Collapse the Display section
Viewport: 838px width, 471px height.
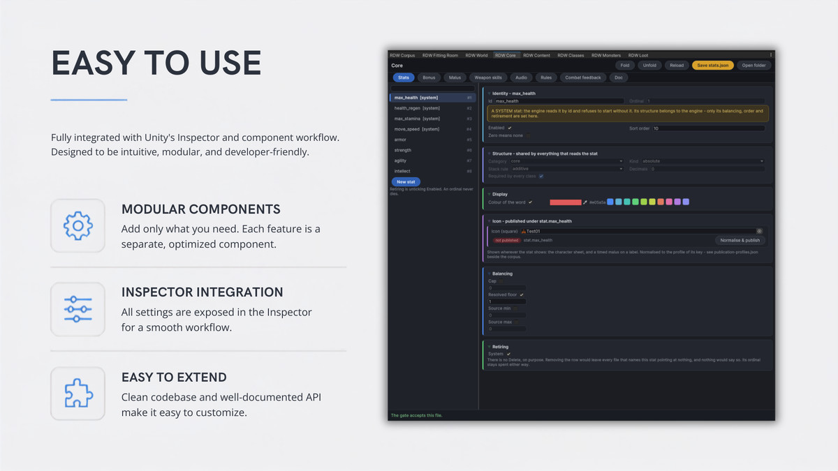pyautogui.click(x=489, y=194)
